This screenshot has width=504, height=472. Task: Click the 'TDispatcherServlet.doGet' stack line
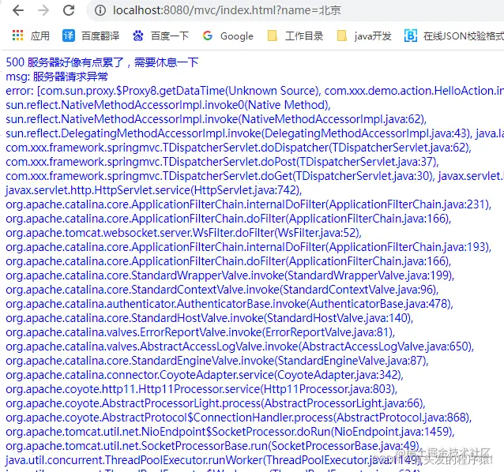click(x=219, y=176)
